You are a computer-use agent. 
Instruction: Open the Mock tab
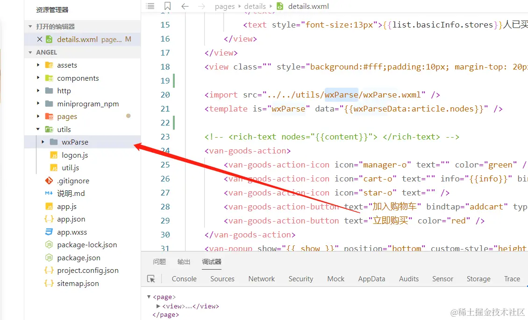pyautogui.click(x=336, y=278)
